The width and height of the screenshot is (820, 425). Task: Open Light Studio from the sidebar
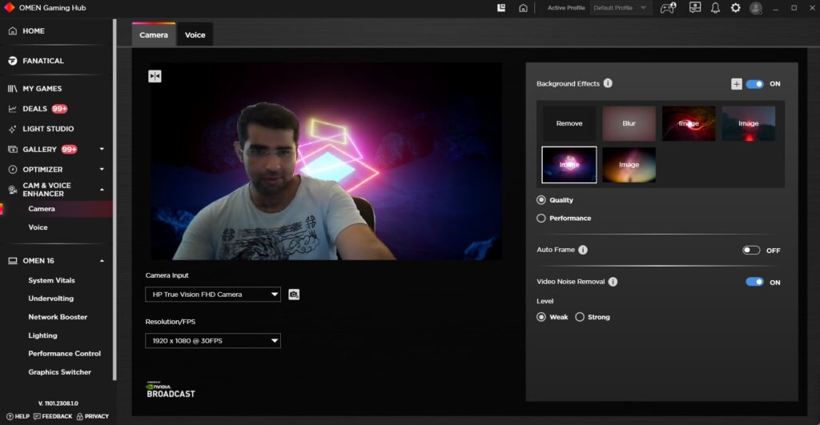(48, 129)
